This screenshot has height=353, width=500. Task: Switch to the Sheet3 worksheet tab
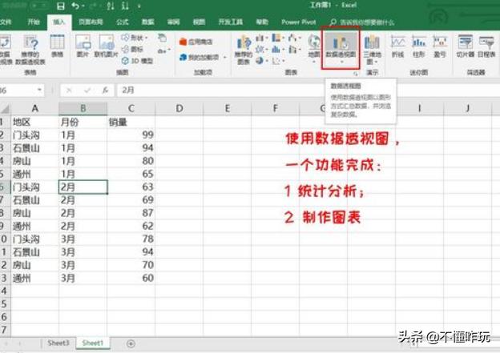click(58, 343)
